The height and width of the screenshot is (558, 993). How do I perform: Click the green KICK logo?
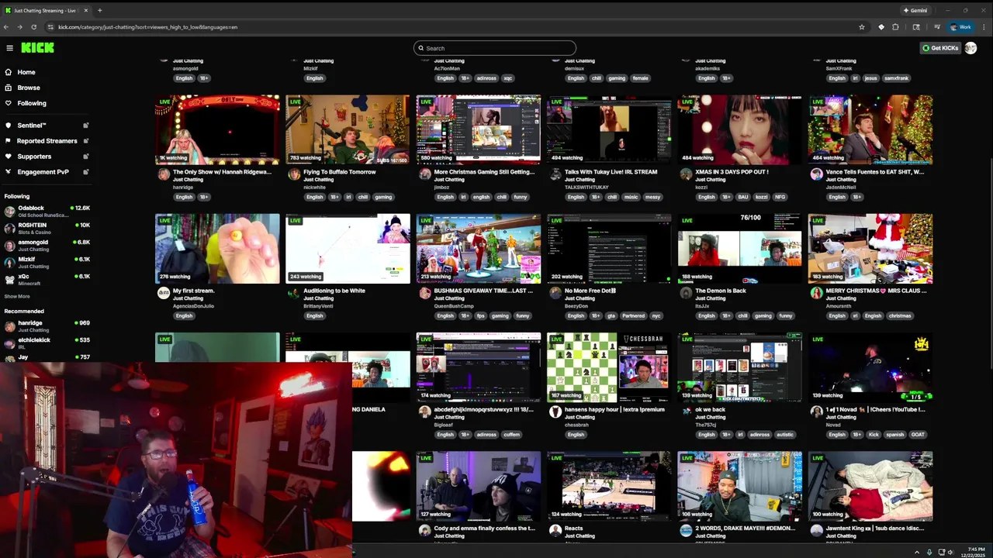pyautogui.click(x=37, y=48)
